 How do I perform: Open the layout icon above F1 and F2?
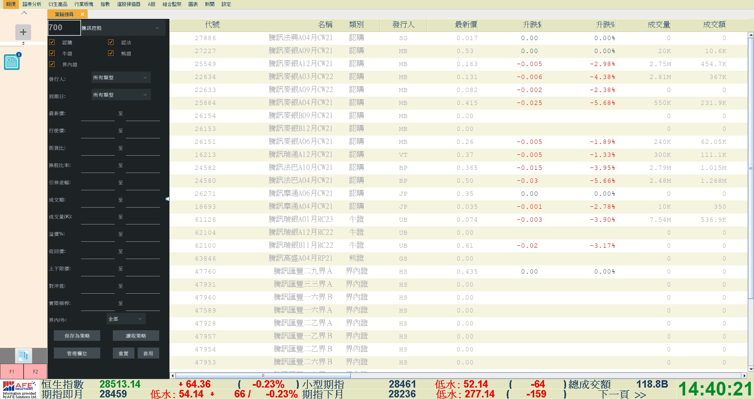coord(23,356)
